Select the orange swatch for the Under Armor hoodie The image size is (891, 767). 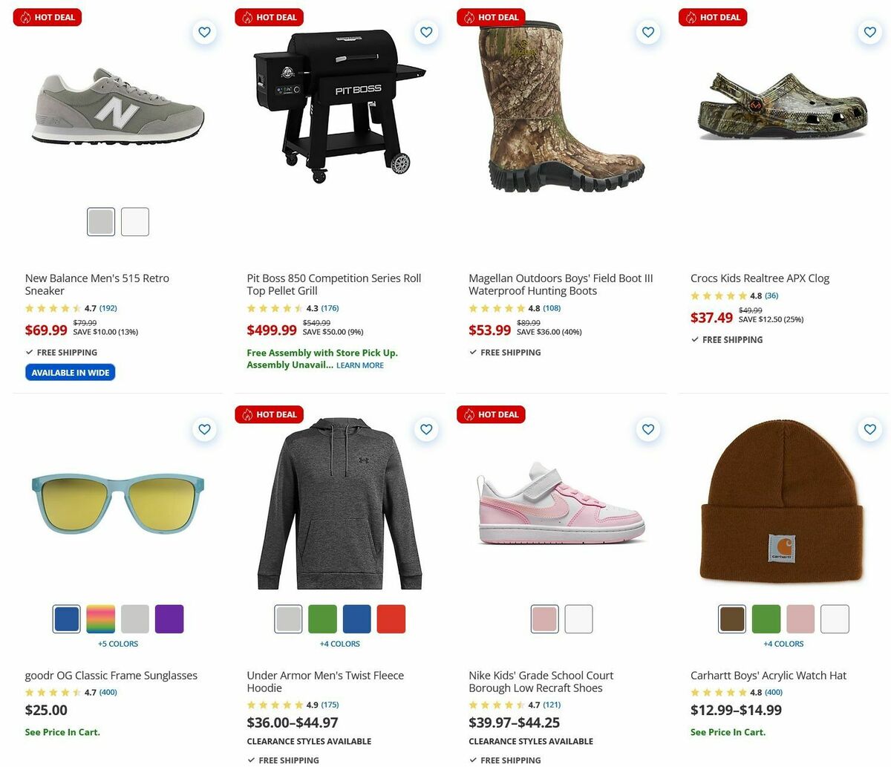pyautogui.click(x=391, y=619)
